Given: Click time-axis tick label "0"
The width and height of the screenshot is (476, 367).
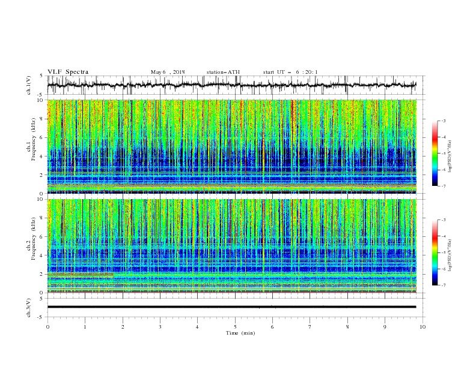Looking at the screenshot, I should click(47, 327).
